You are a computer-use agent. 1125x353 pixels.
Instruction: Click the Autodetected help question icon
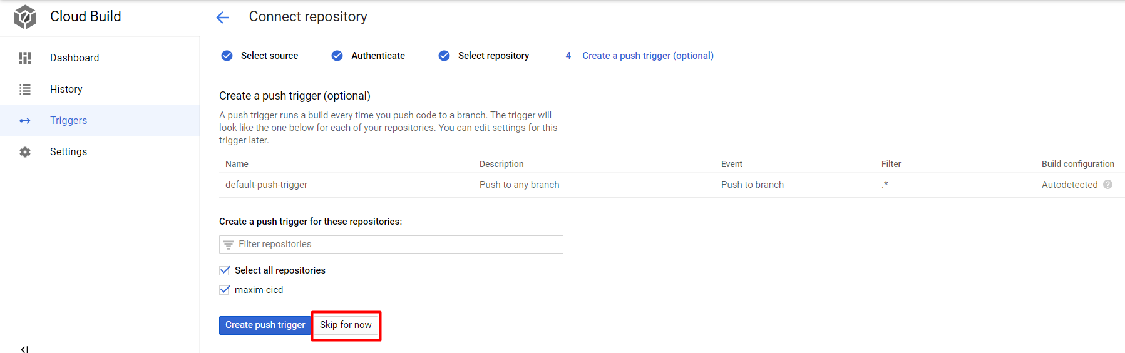(x=1107, y=185)
